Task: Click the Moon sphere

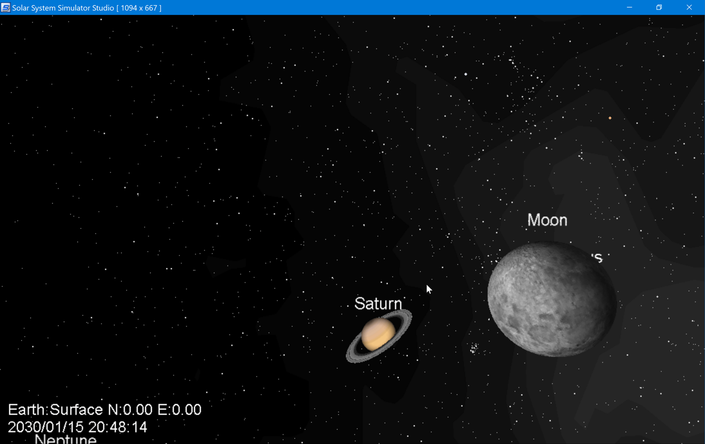Action: coord(552,299)
